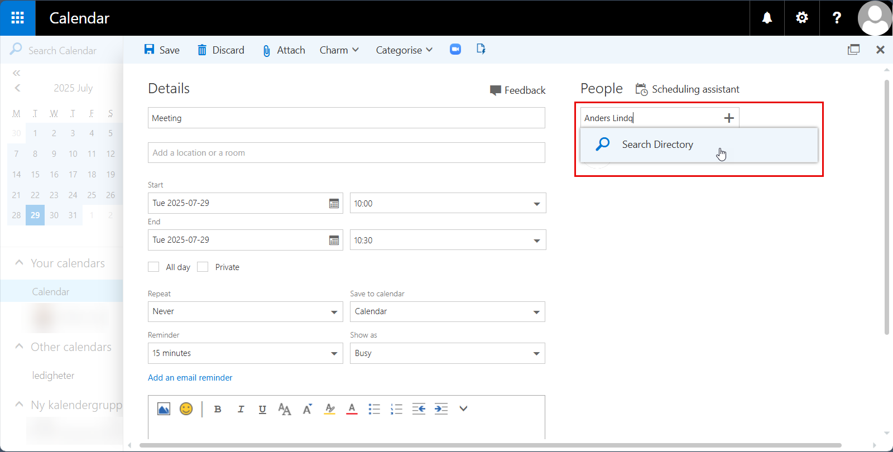
Task: Collapse the Your calendars section
Action: click(x=19, y=263)
